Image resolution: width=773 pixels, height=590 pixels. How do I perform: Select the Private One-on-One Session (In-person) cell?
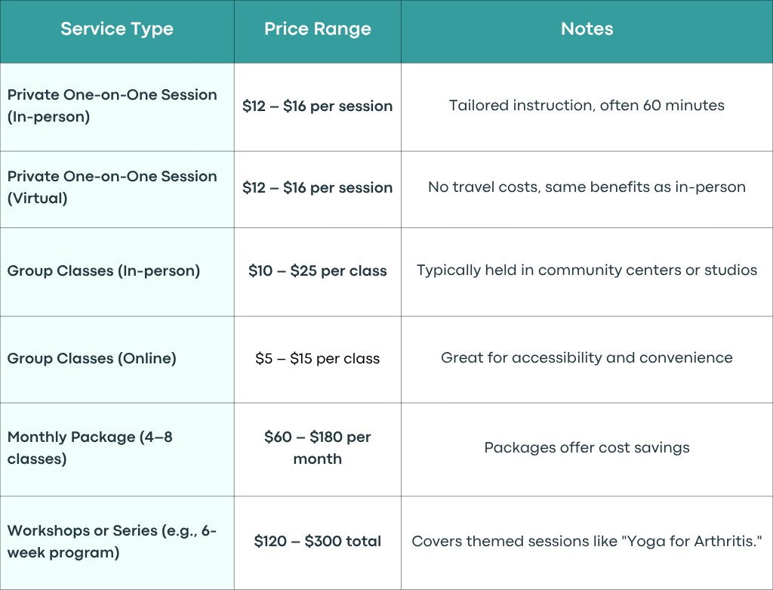[117, 107]
